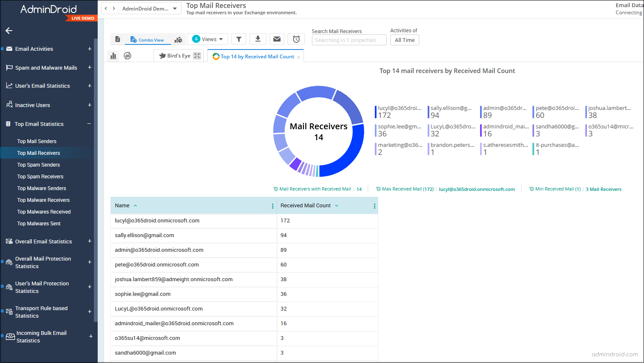The image size is (644, 363).
Task: Select the download/export icon
Action: point(258,39)
